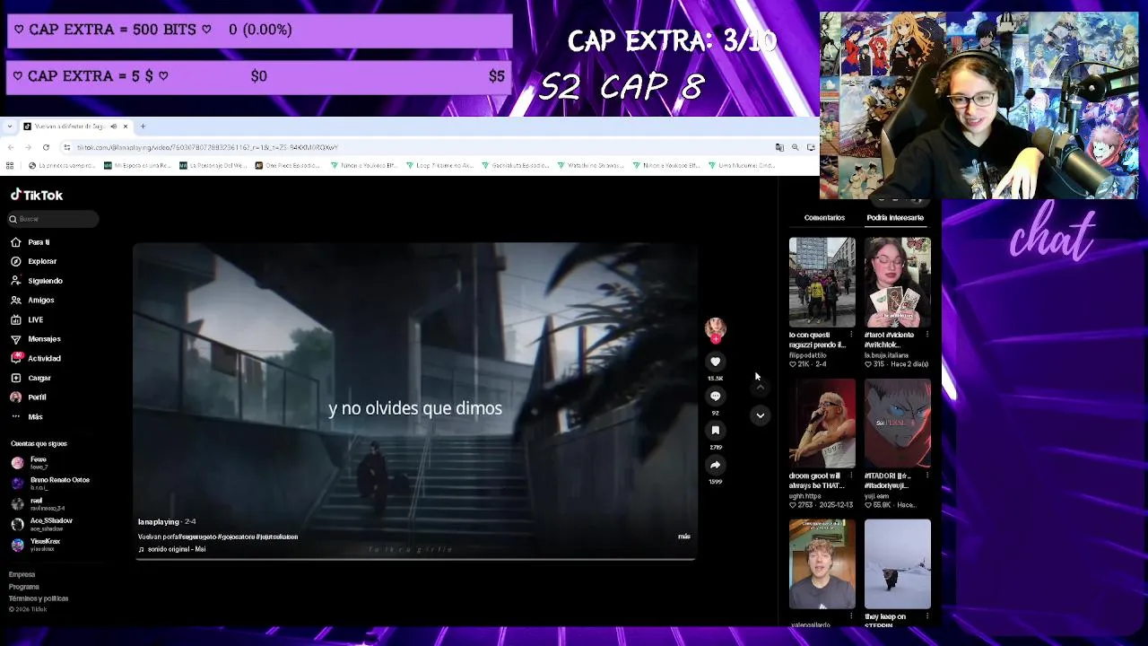The height and width of the screenshot is (646, 1148).
Task: Click browser reload button
Action: point(46,147)
